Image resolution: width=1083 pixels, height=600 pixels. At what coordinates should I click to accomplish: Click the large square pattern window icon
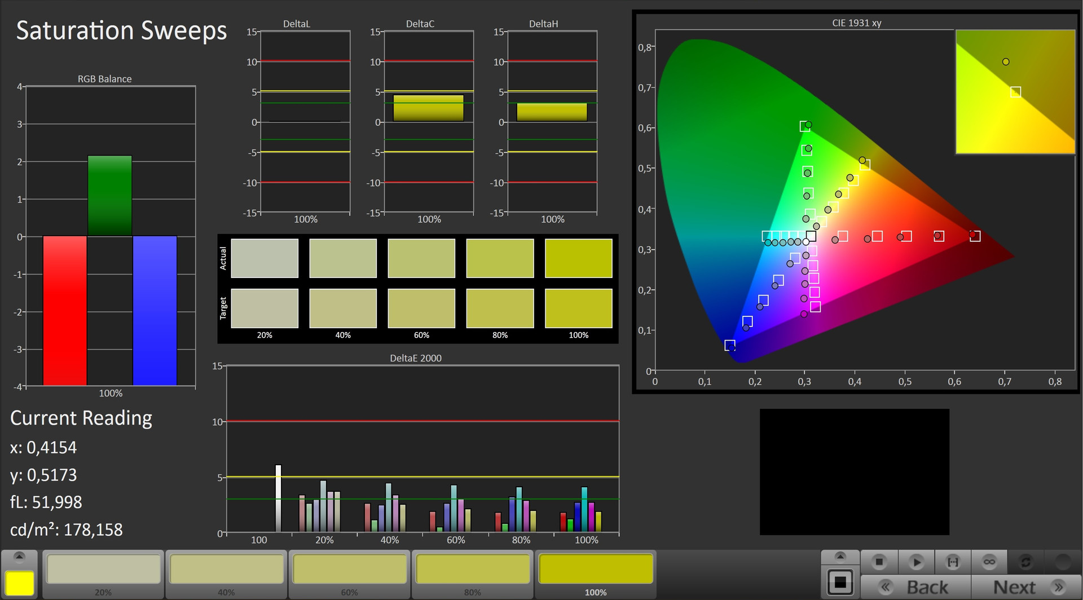click(x=840, y=582)
